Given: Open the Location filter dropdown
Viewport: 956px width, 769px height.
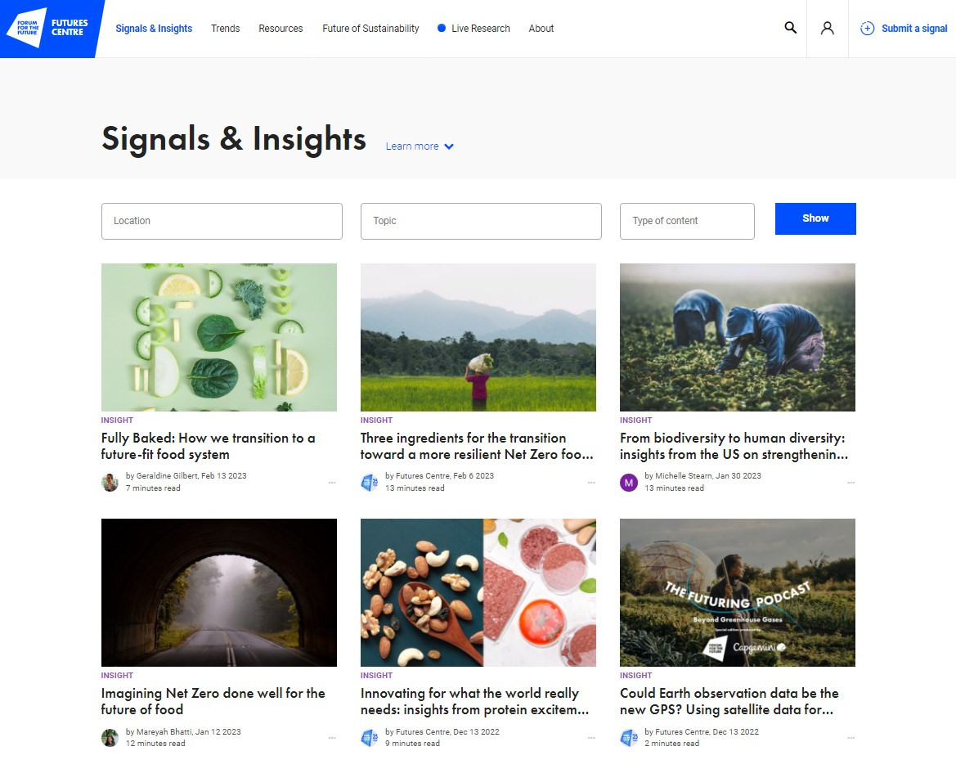Looking at the screenshot, I should point(222,221).
